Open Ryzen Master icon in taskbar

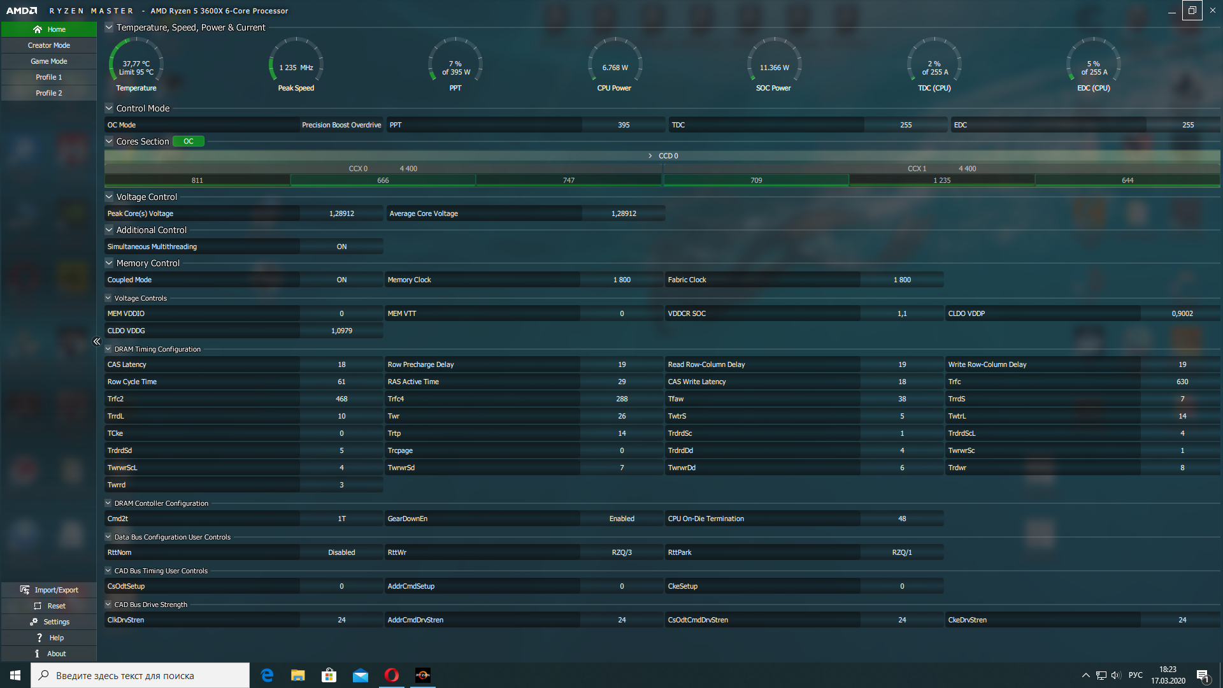(423, 675)
